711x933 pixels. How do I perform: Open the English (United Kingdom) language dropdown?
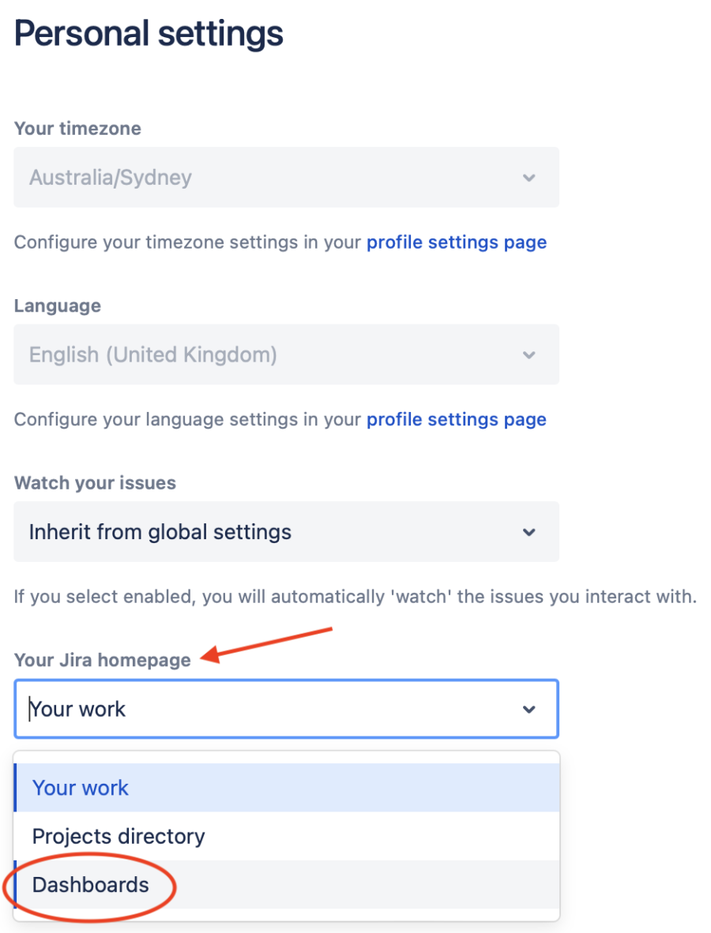click(x=269, y=355)
